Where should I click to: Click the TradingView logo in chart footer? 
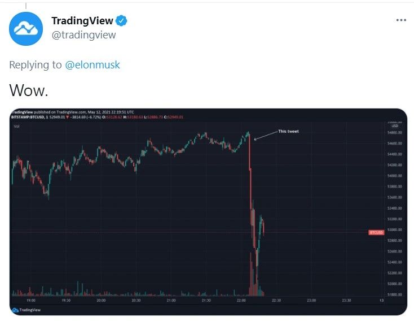[27, 310]
